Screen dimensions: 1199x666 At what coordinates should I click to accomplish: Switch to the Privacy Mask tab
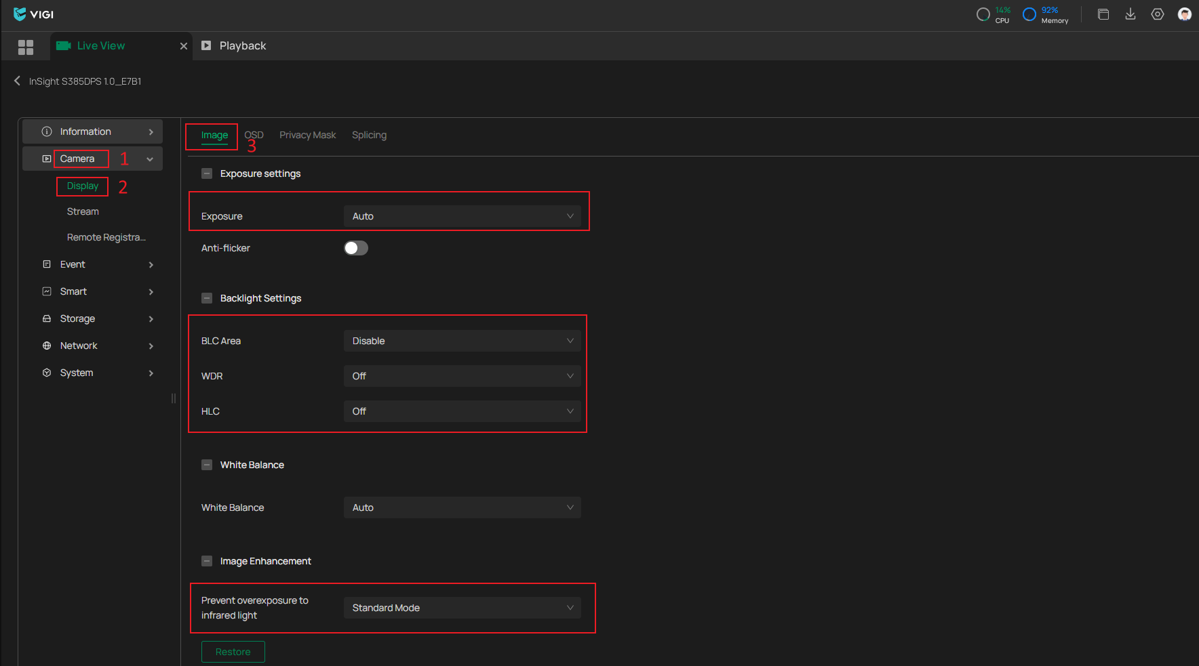[308, 135]
